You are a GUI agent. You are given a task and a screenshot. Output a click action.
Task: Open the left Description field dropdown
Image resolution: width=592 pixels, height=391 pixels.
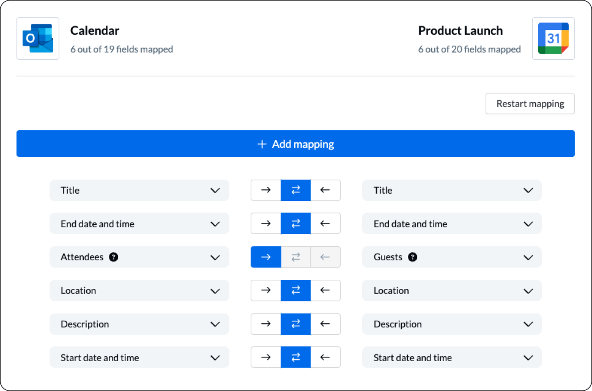pos(139,324)
